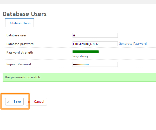Click the gray header strip at top
156x130 pixels.
(x=78, y=2)
